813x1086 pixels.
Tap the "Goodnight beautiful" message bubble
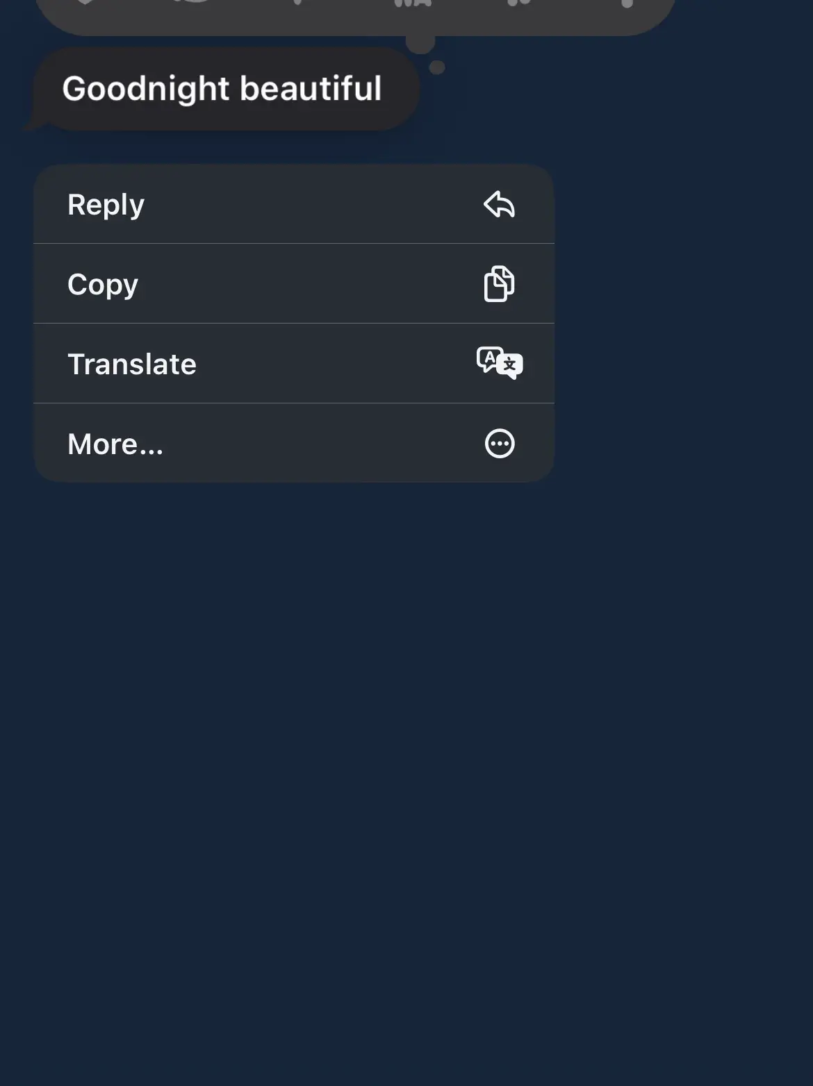(222, 90)
